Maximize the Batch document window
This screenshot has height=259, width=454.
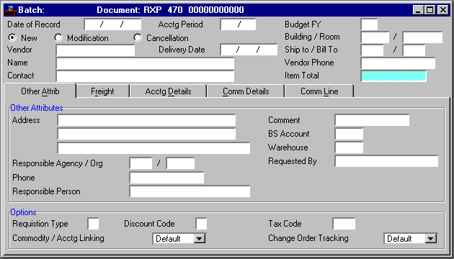pyautogui.click(x=430, y=10)
